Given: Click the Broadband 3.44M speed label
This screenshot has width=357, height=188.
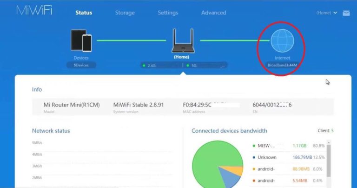Looking at the screenshot, I should click(282, 65).
